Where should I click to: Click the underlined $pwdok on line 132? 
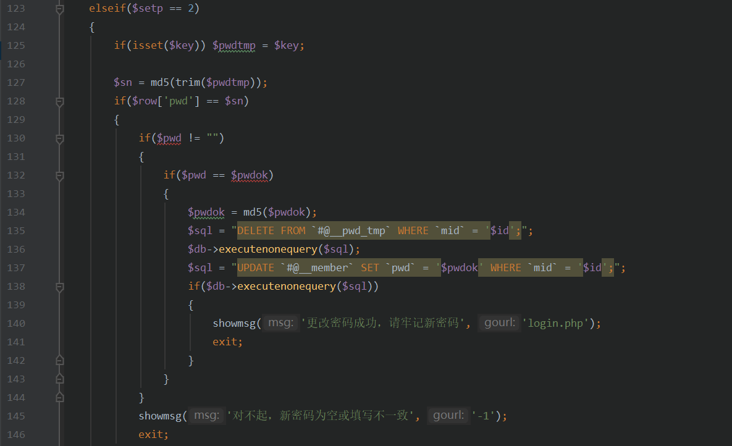click(x=250, y=175)
